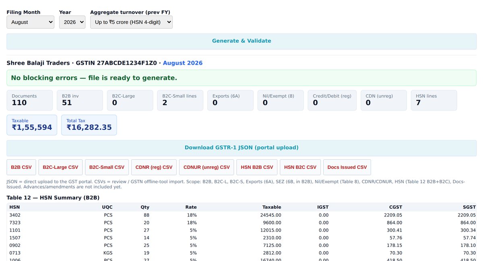This screenshot has width=483, height=261.
Task: Download the GSTR-1 JSON for portal upload
Action: click(242, 148)
